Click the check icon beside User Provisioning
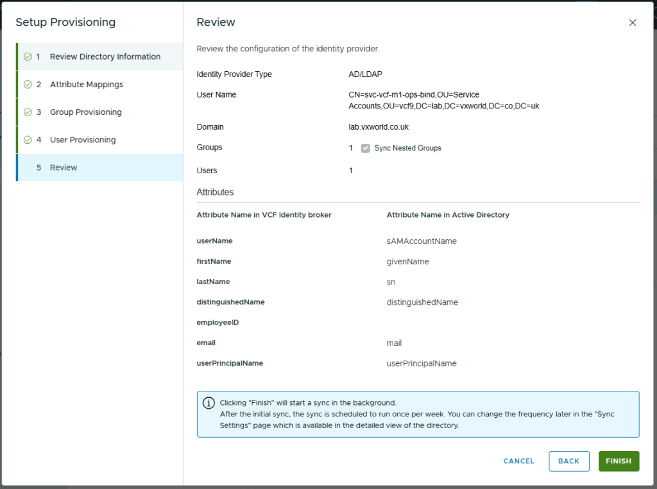Screen dimensions: 657x489 (28, 140)
